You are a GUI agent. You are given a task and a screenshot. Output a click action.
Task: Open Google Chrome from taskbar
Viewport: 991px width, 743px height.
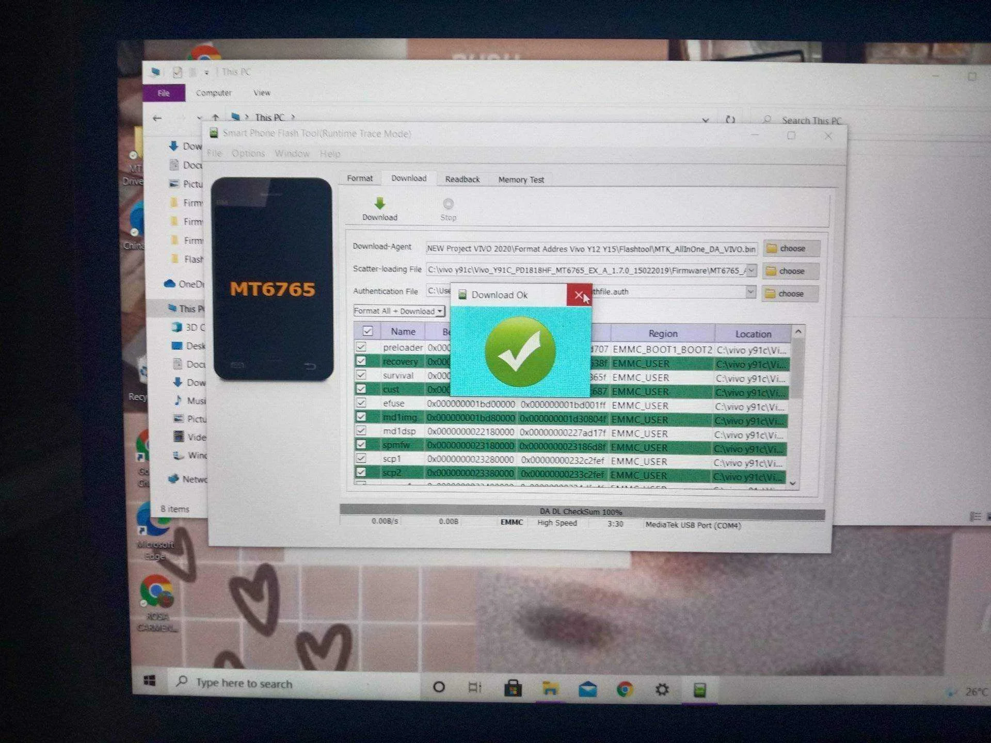pyautogui.click(x=625, y=690)
